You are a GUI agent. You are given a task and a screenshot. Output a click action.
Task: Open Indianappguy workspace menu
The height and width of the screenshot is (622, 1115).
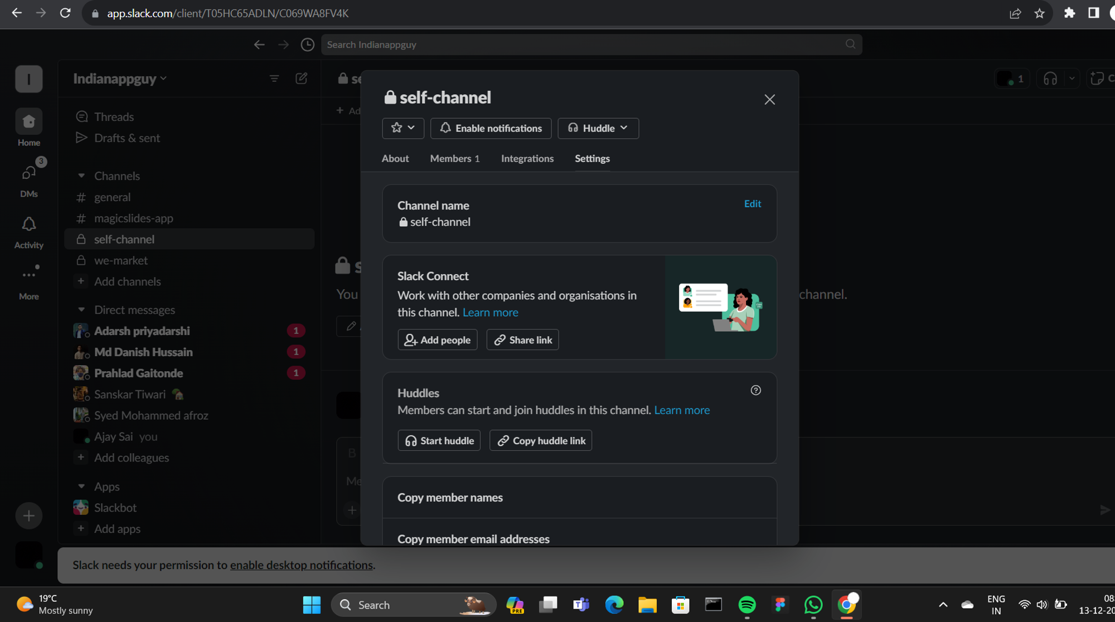[120, 79]
